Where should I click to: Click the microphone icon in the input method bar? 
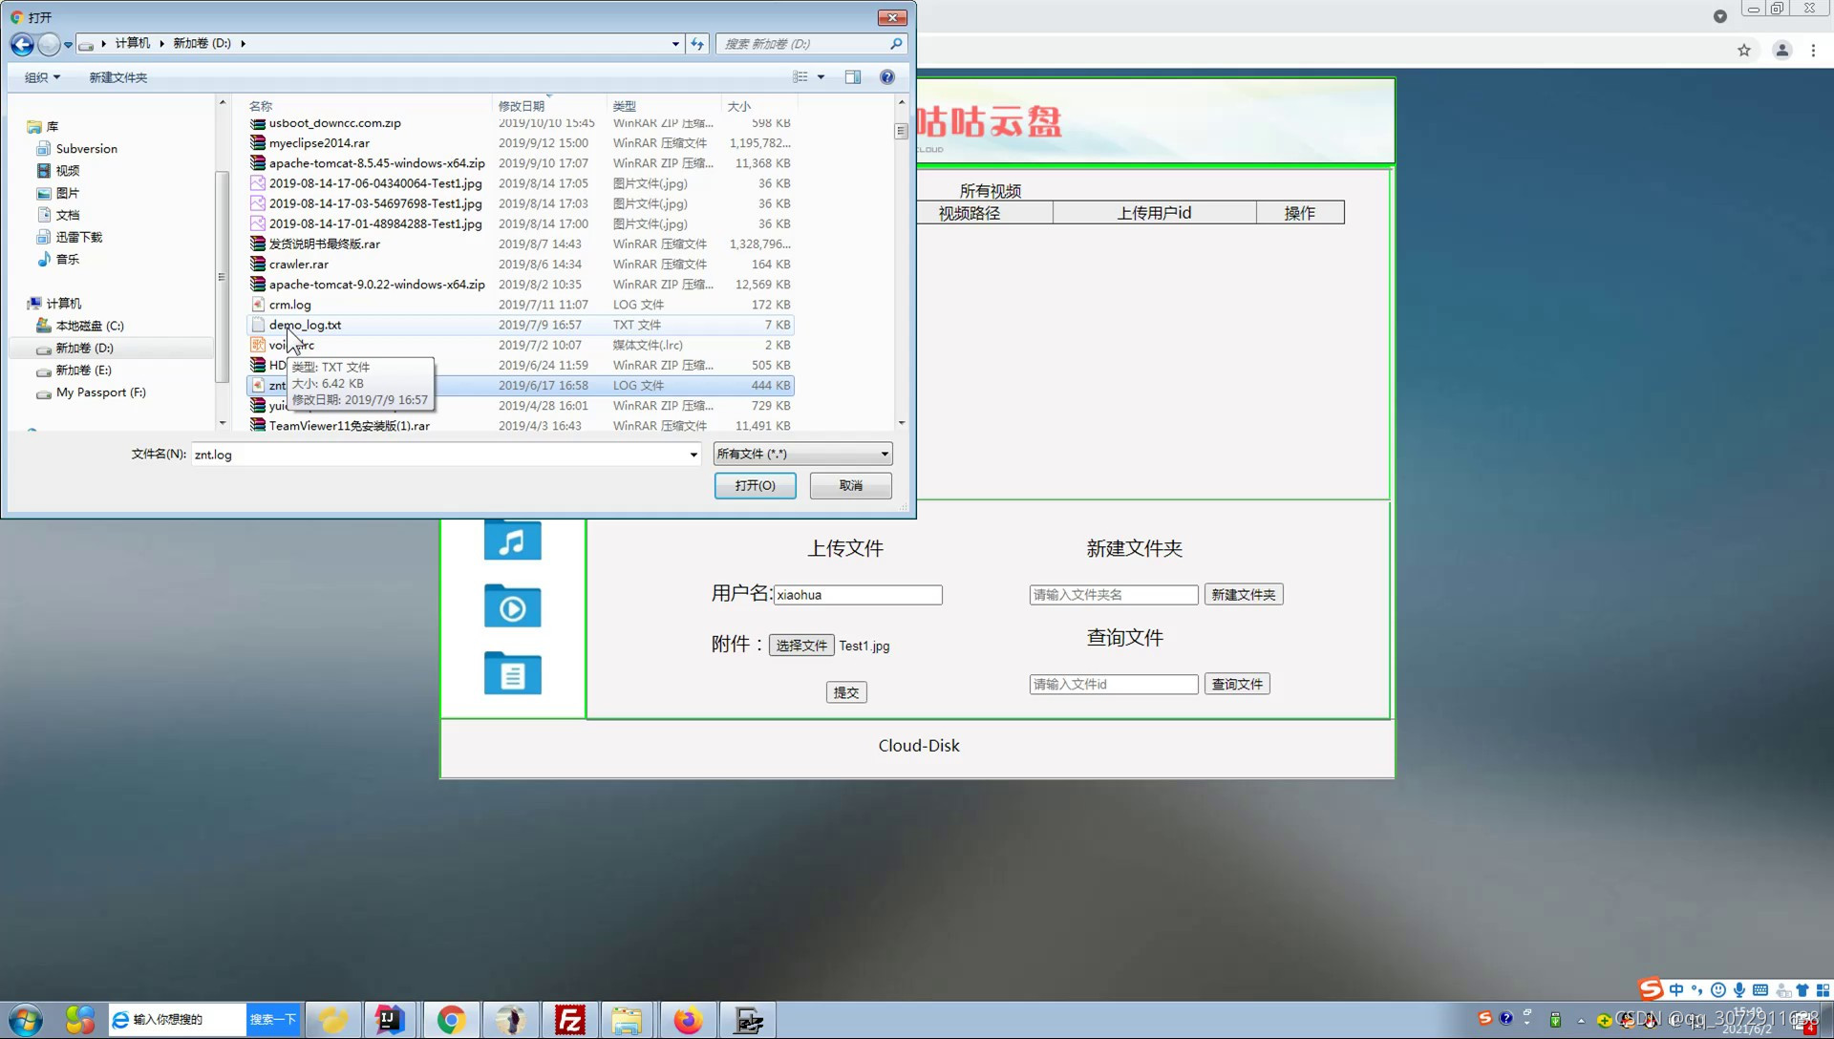(1739, 990)
